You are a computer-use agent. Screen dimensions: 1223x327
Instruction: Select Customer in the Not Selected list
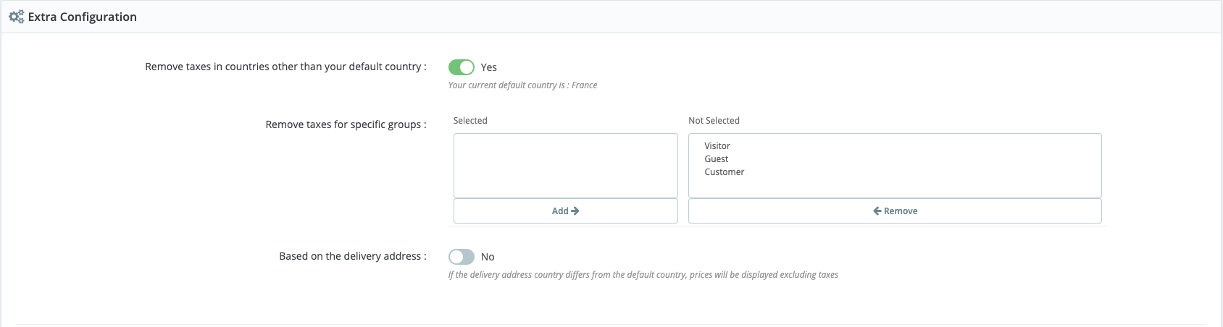725,172
